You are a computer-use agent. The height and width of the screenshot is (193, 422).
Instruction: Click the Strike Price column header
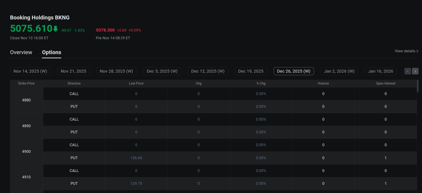tap(26, 84)
